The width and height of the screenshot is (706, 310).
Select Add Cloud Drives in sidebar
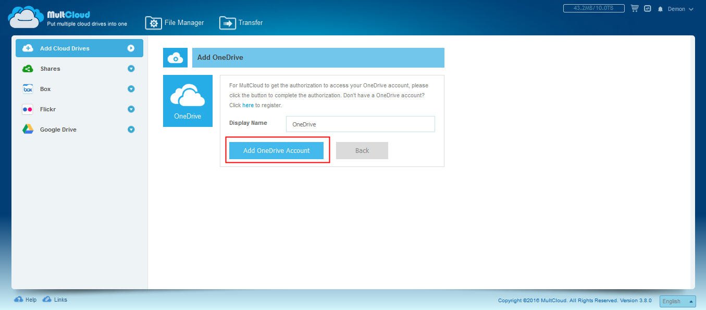pos(79,48)
